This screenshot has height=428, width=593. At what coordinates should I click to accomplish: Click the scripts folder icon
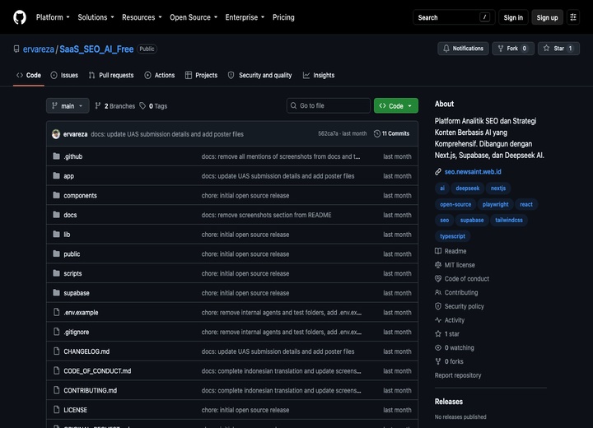[56, 273]
